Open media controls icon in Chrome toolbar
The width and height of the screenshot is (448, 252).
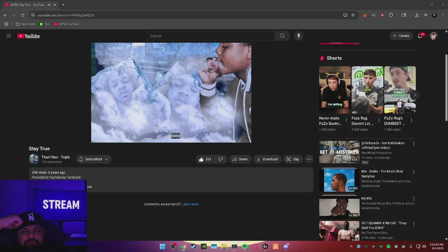(426, 15)
